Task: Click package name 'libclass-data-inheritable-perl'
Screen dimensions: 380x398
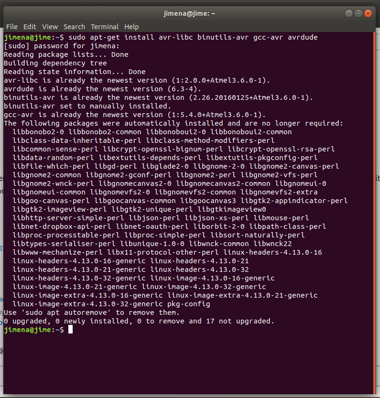Action: [77, 140]
